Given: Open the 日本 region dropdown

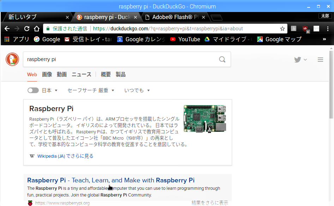Looking at the screenshot, I should 50,90.
